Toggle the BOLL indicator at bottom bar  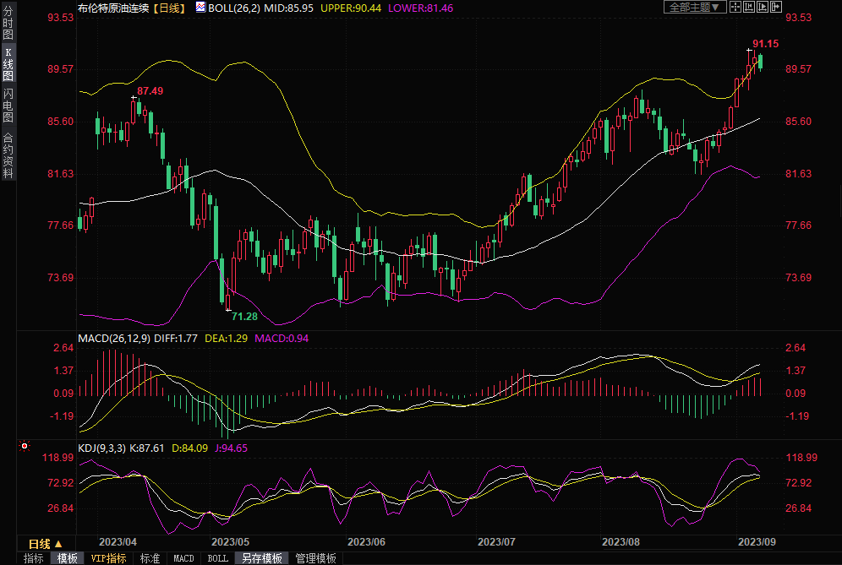[x=217, y=558]
